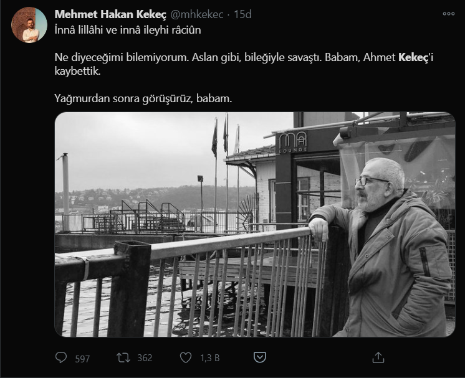The height and width of the screenshot is (378, 465).
Task: Save tweet with the Pocket icon
Action: click(260, 357)
